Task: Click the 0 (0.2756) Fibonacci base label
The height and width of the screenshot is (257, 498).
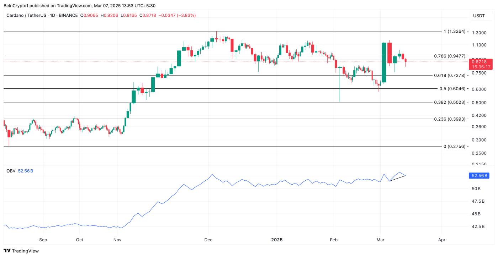Action: pos(454,146)
